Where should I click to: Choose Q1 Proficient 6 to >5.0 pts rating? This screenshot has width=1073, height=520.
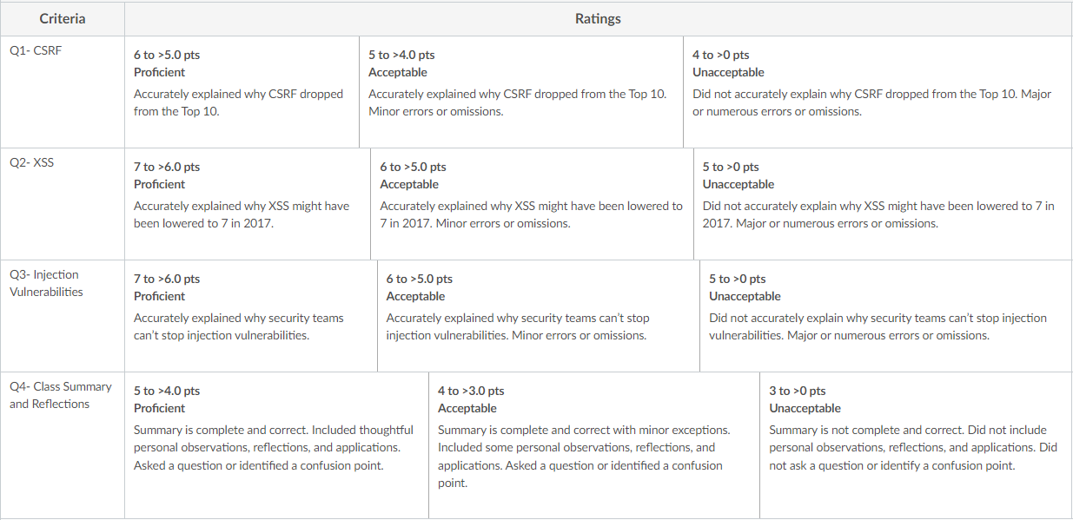tap(242, 91)
